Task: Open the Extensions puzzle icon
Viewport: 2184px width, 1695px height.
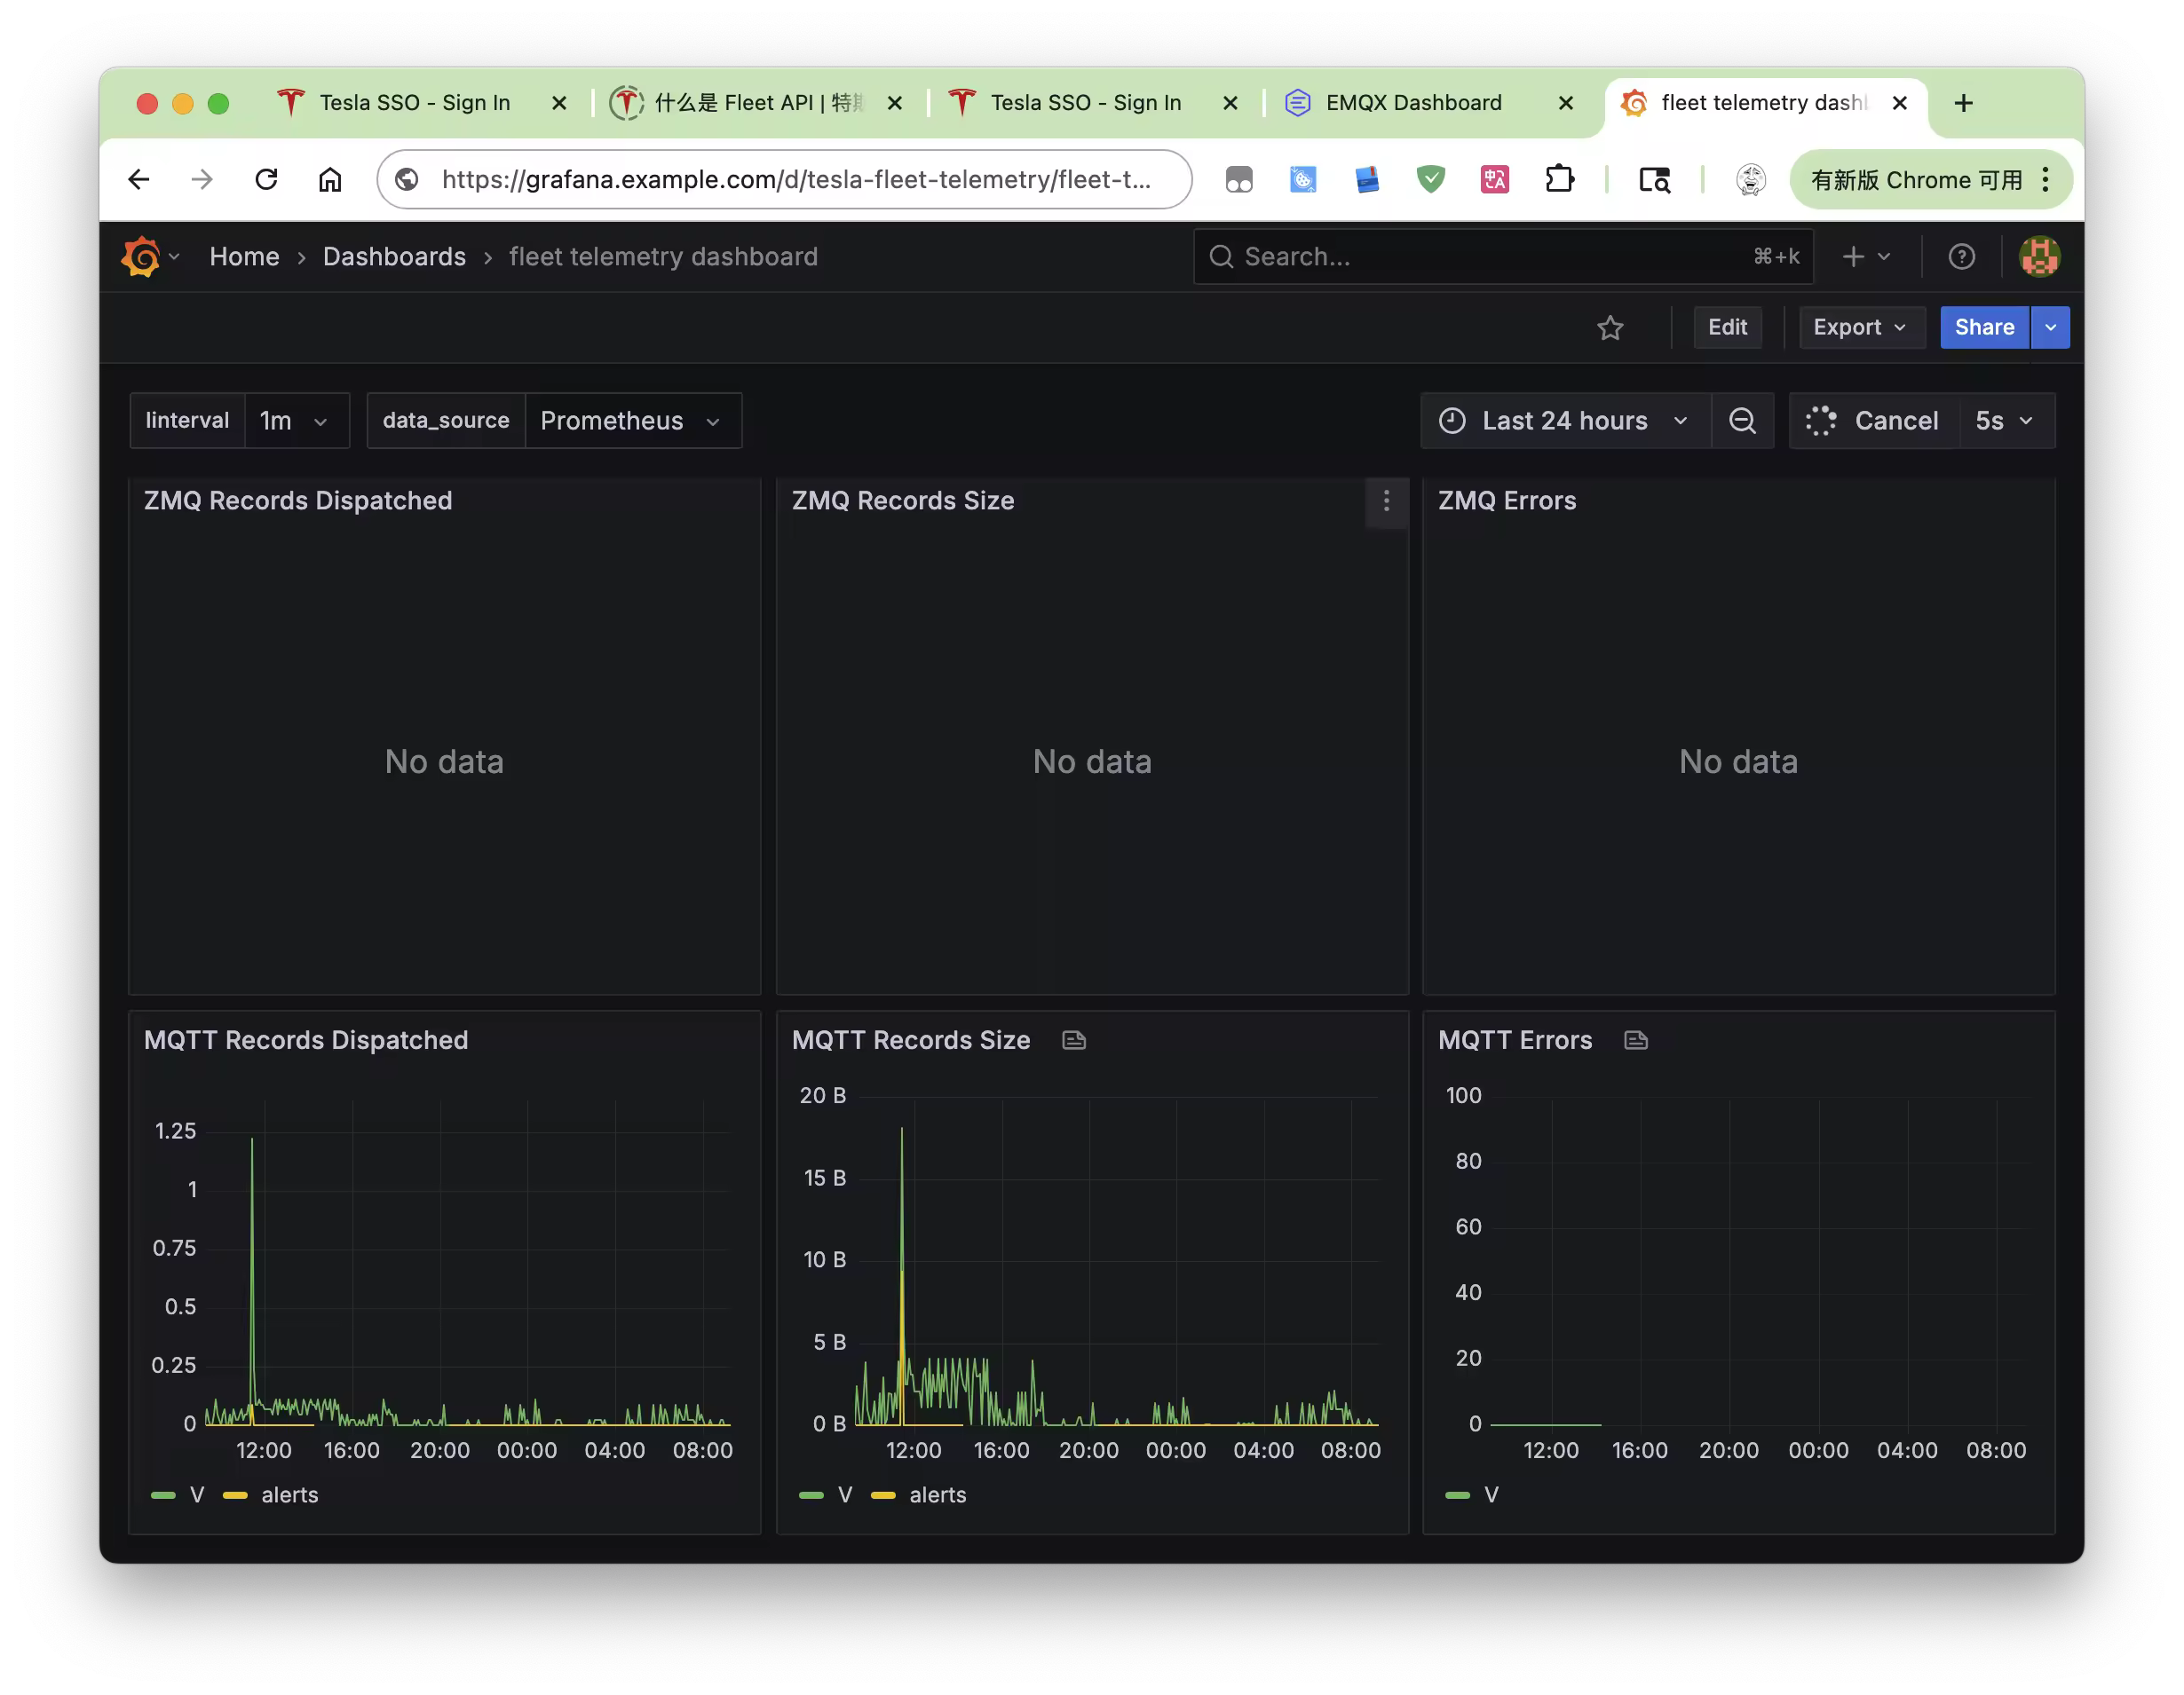Action: [1559, 180]
